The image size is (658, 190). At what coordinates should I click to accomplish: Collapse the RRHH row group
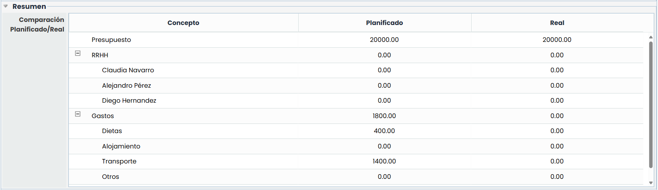coord(78,53)
